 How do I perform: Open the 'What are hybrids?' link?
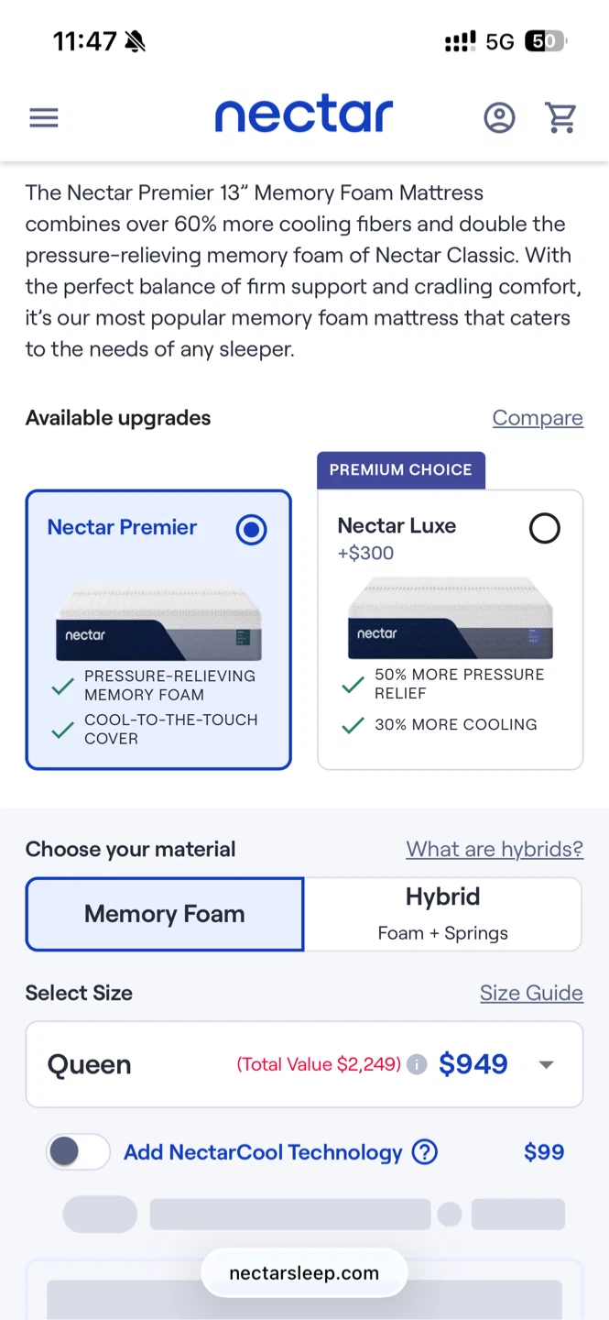point(495,850)
